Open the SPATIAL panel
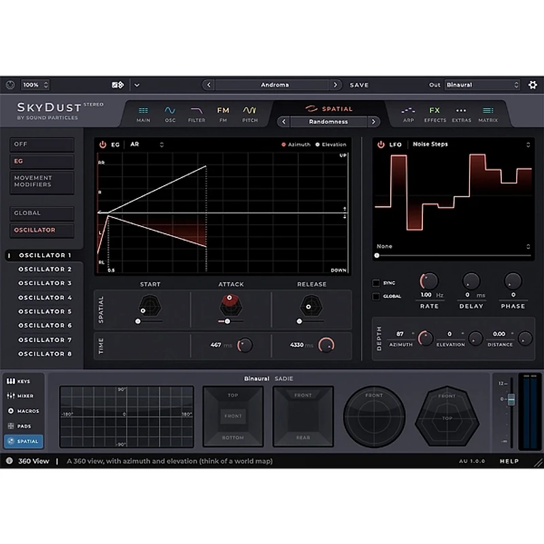This screenshot has width=544, height=544. point(24,441)
